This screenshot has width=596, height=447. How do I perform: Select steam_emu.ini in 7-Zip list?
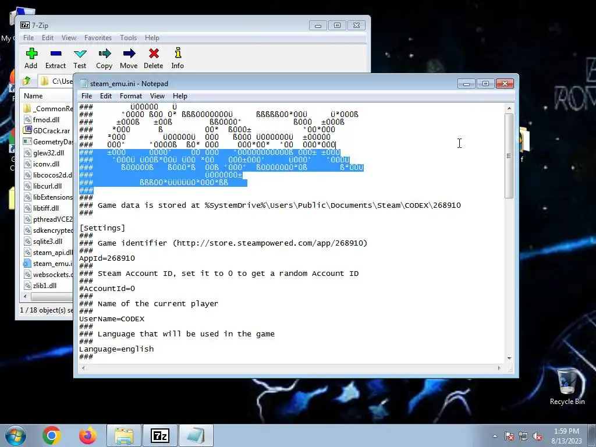(x=48, y=264)
